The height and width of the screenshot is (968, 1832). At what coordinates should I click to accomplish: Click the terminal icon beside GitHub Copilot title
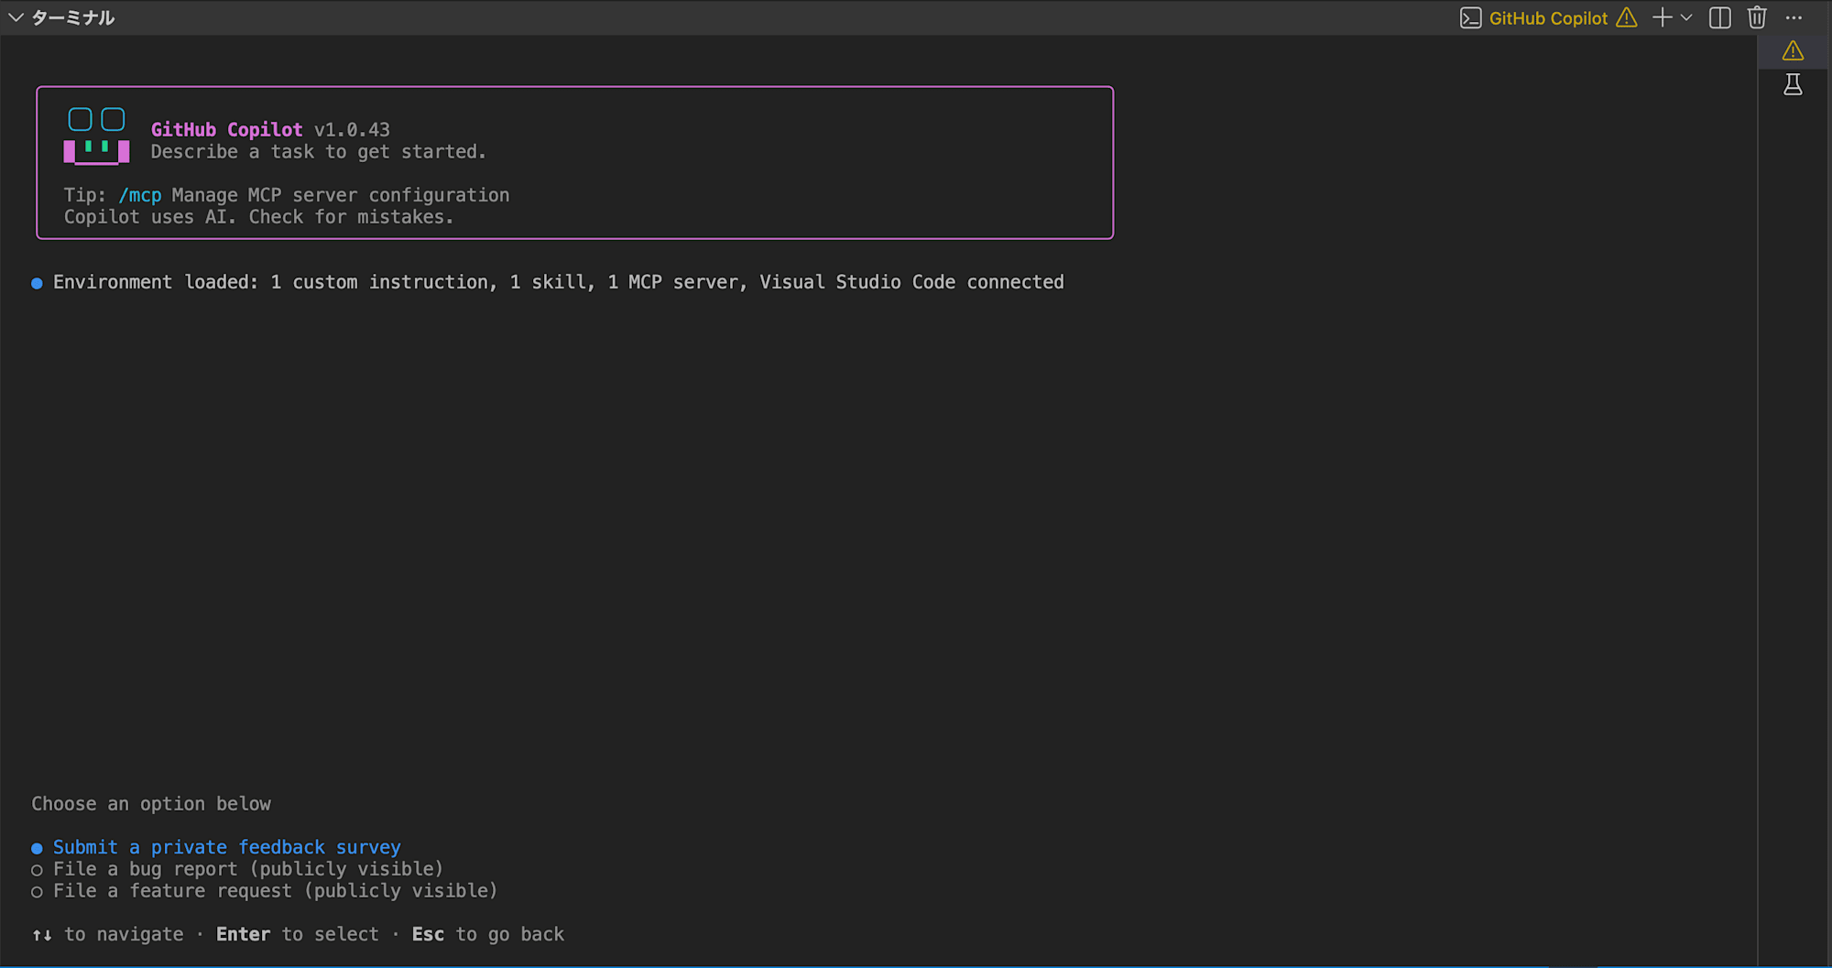tap(1470, 18)
